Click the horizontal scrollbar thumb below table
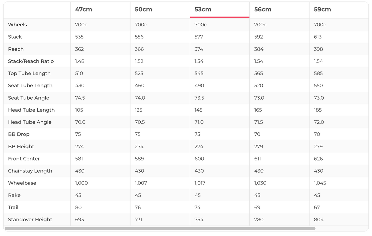The image size is (372, 236). coord(160,229)
